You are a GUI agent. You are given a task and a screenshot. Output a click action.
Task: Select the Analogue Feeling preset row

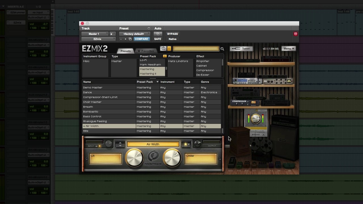[x=152, y=121]
